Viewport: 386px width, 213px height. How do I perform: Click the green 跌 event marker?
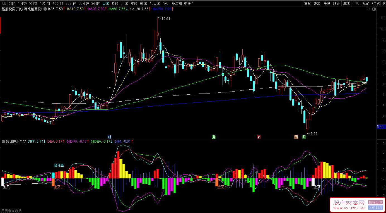304,137
